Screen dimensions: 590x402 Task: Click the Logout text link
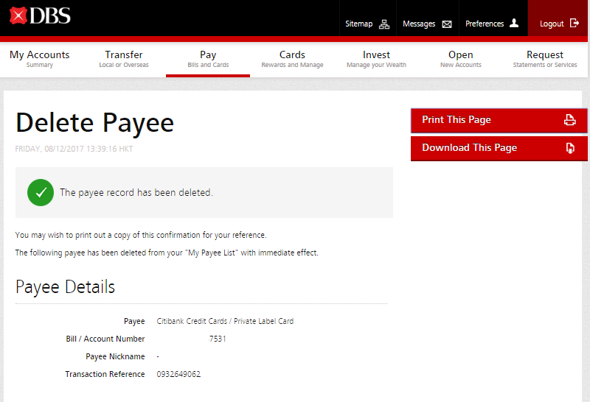(552, 24)
